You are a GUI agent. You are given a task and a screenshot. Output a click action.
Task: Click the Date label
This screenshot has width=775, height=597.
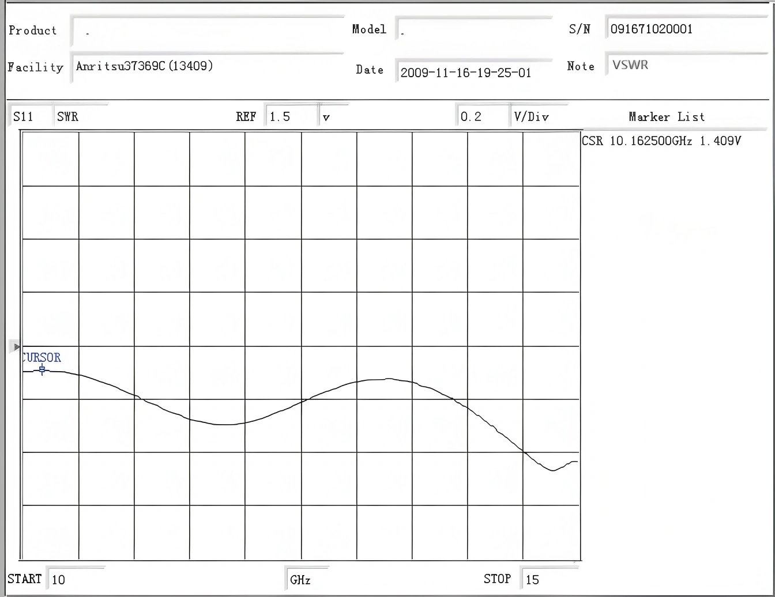(370, 70)
